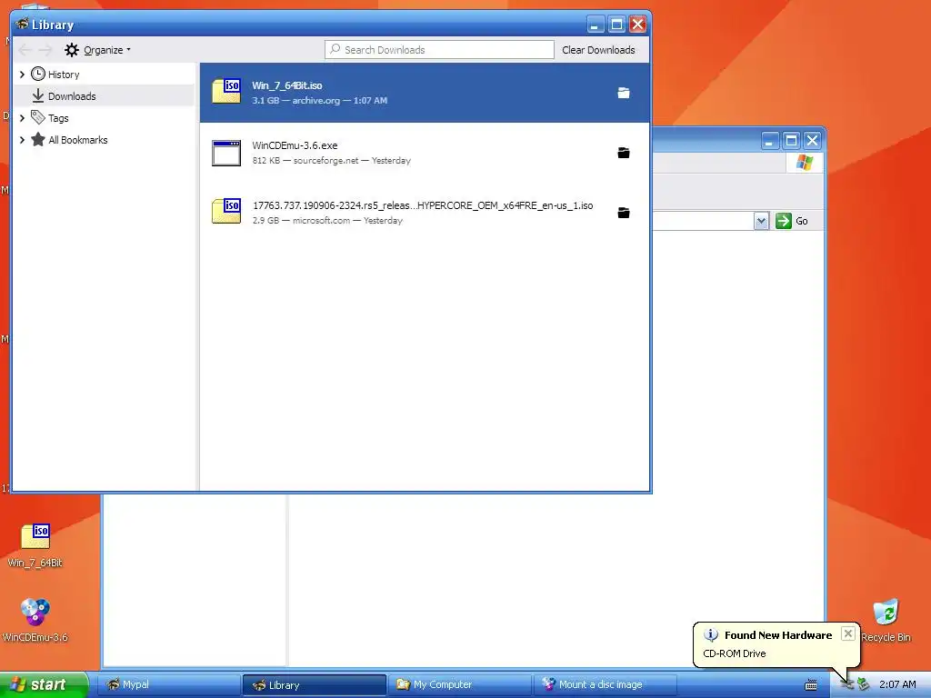Select the Win_7_64Bit.iso file name

click(286, 85)
